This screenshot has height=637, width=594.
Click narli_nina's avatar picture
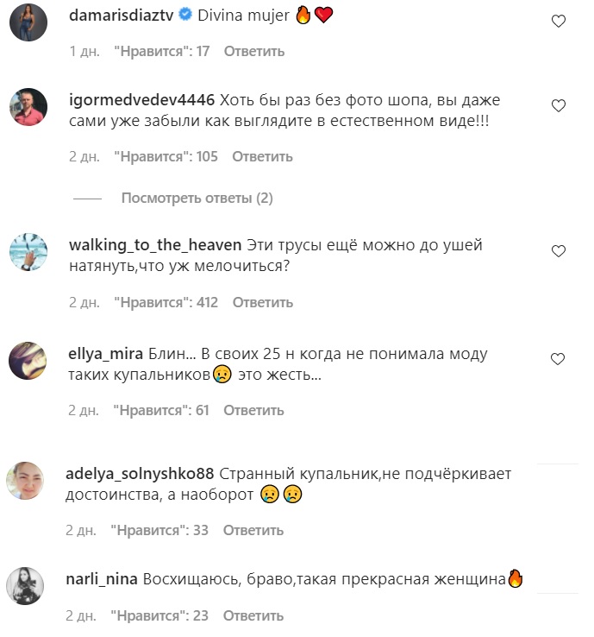tap(26, 587)
